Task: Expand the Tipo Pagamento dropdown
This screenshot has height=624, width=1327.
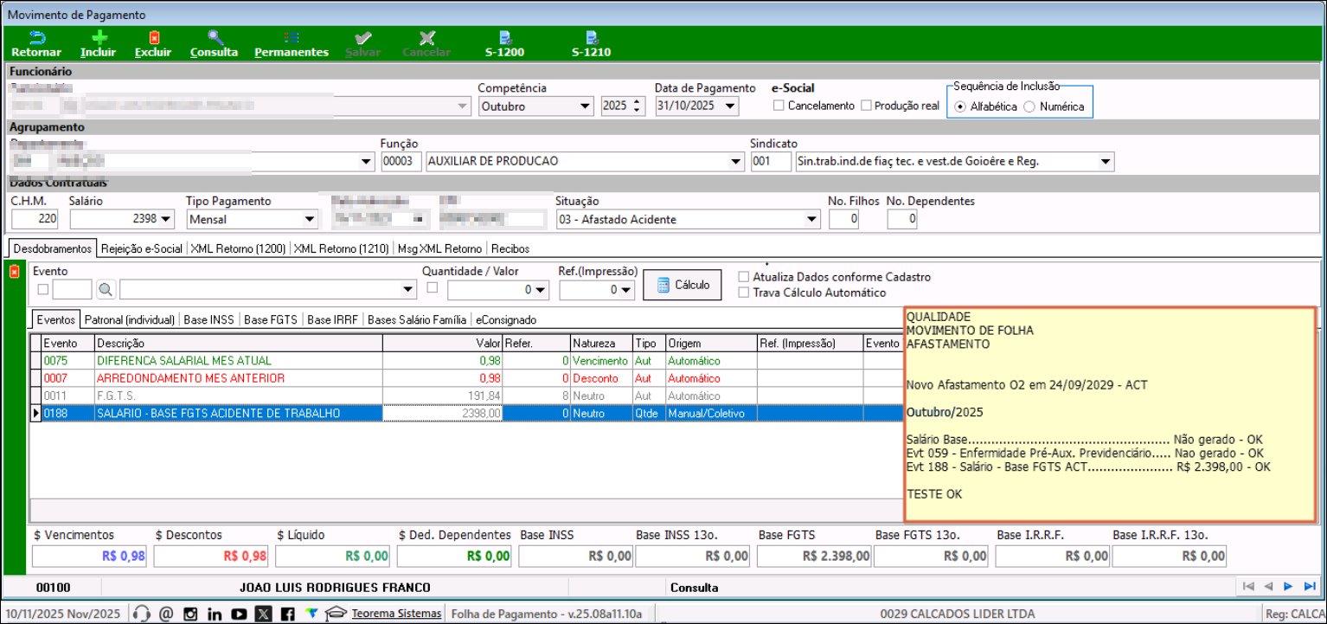Action: pos(309,220)
